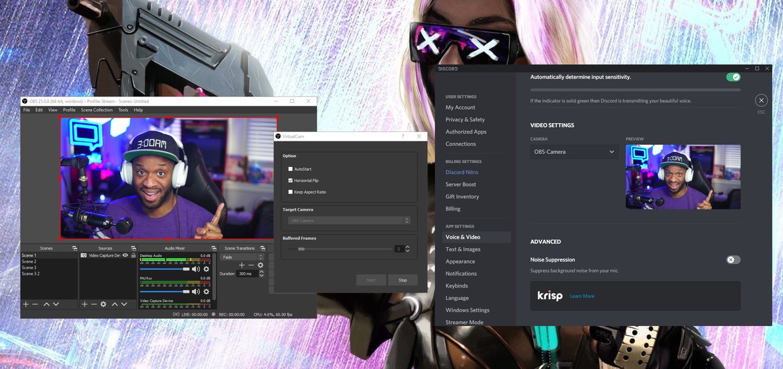The width and height of the screenshot is (783, 369).
Task: Open Mic/Aux settings gear
Action: tap(206, 291)
